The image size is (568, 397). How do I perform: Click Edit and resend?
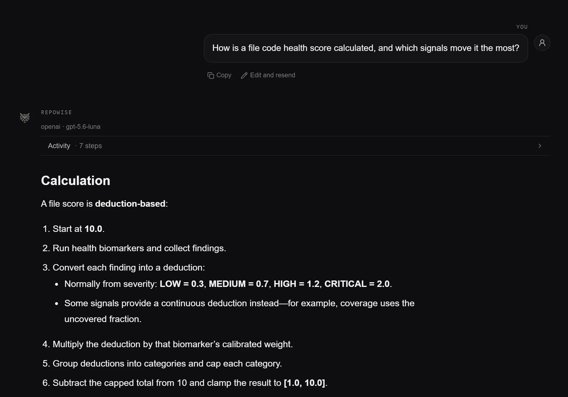[x=268, y=75]
